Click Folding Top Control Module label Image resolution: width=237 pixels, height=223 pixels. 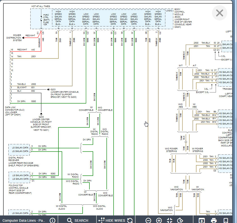(20, 189)
